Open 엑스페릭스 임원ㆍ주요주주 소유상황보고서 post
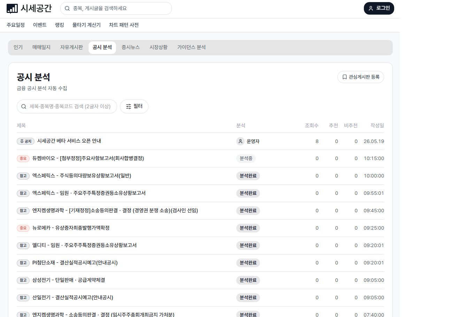Image resolution: width=459 pixels, height=317 pixels. (89, 193)
